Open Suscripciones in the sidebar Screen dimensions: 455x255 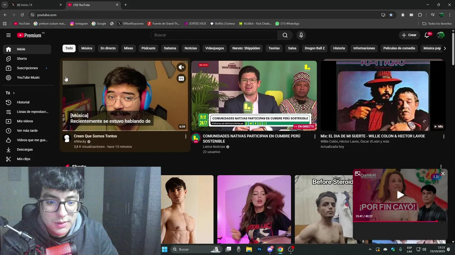pyautogui.click(x=27, y=68)
